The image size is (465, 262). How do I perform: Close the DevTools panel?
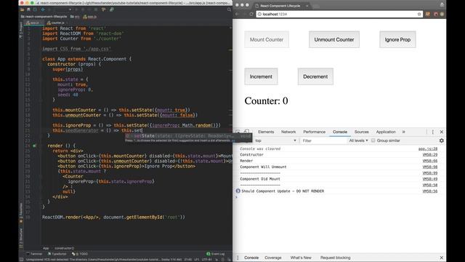coord(441,132)
